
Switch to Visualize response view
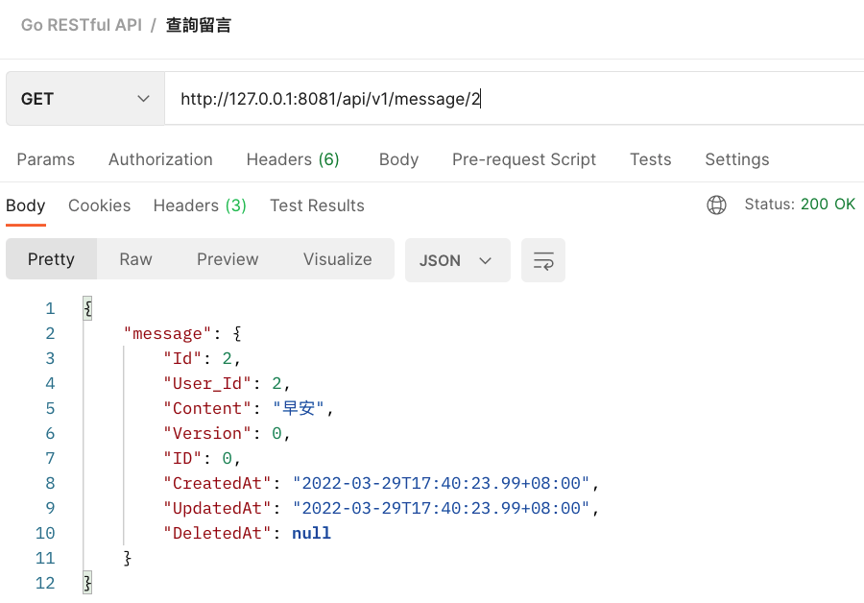coord(338,259)
